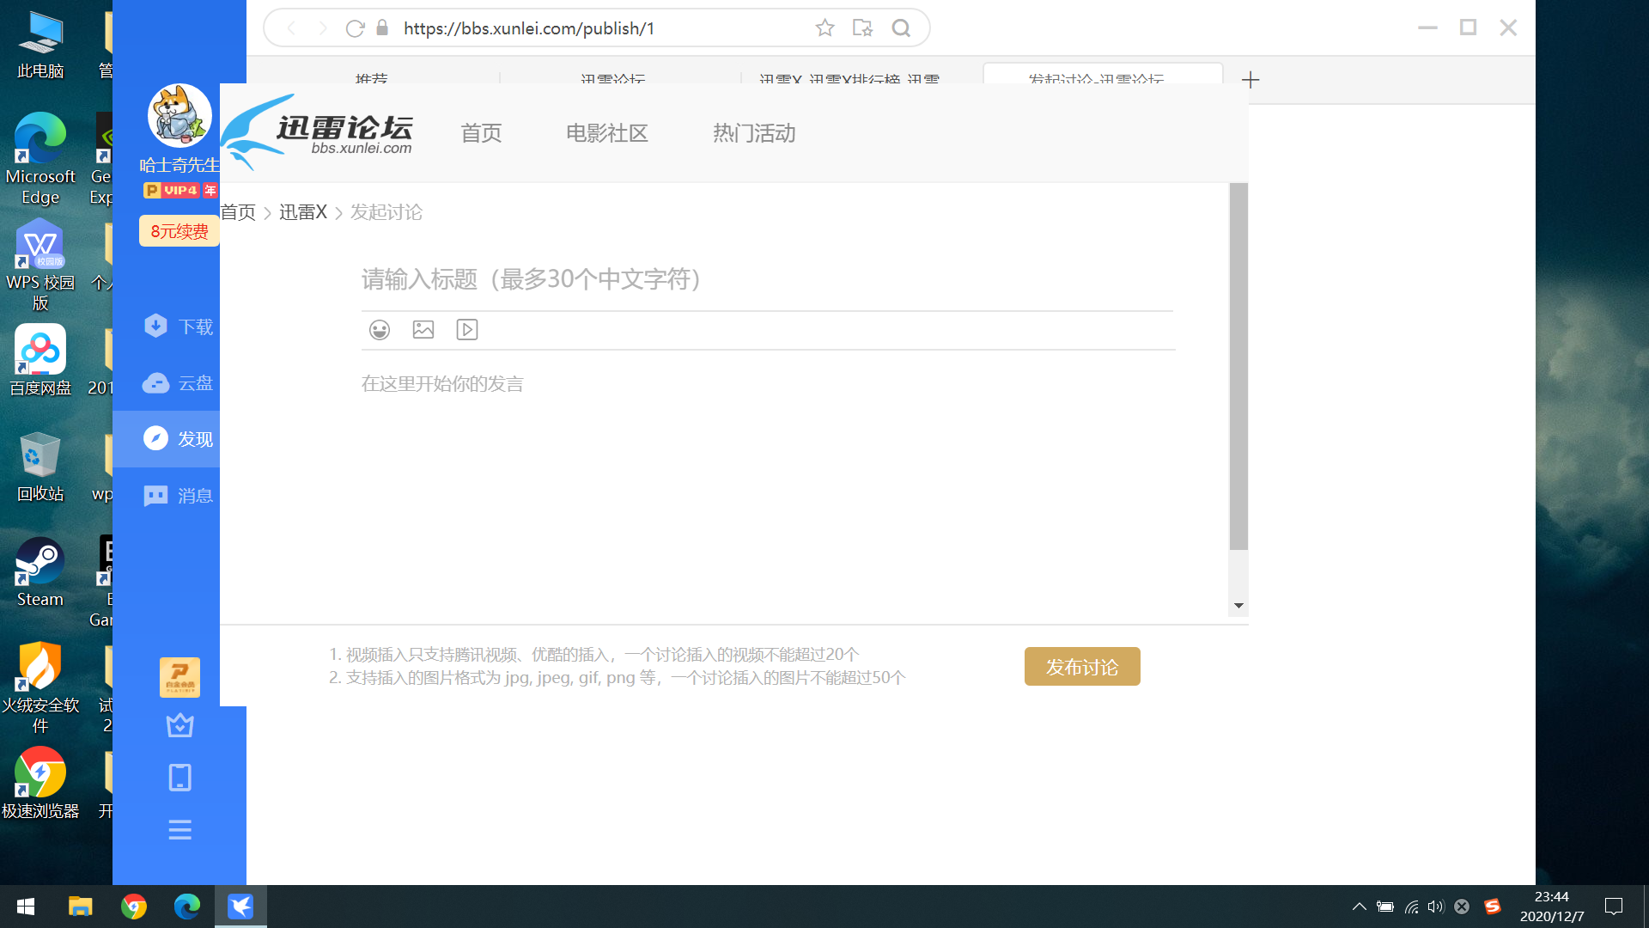Show hidden icons in system tray
The height and width of the screenshot is (928, 1649).
coord(1359,907)
